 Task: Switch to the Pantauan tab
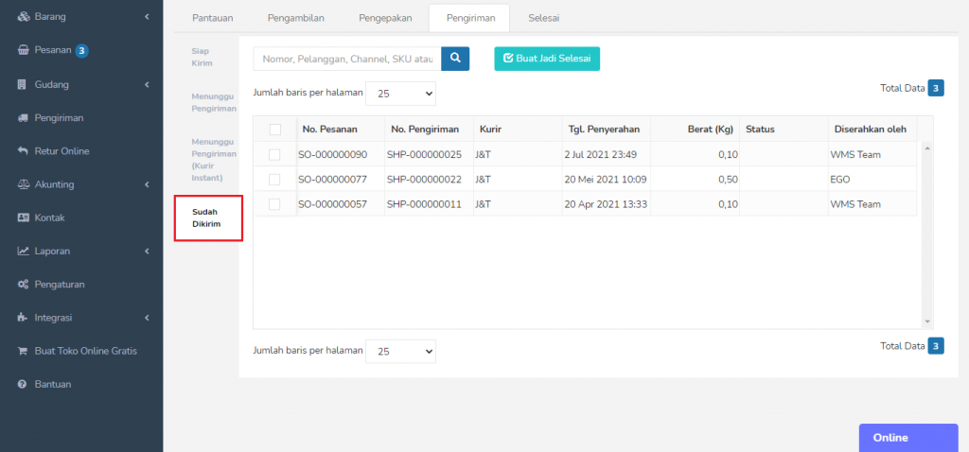pyautogui.click(x=213, y=18)
